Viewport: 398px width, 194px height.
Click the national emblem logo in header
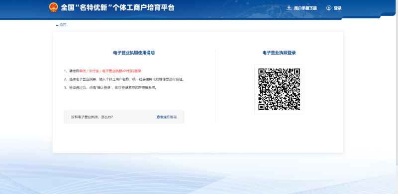click(53, 7)
